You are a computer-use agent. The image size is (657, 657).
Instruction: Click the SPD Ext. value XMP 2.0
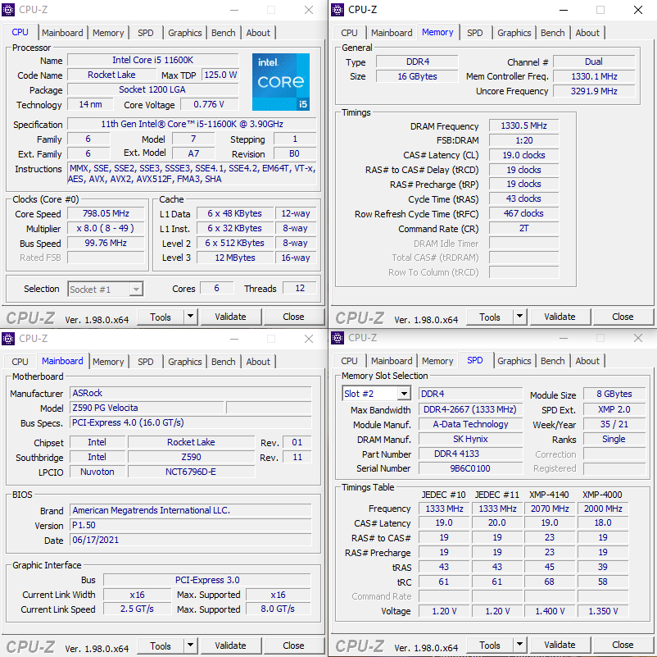[x=614, y=409]
